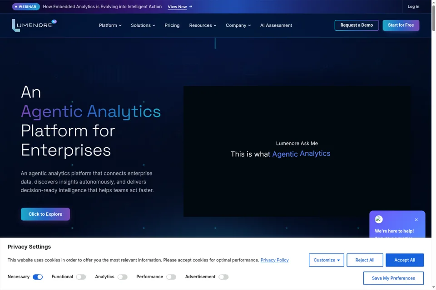Expand the Platform menu
The image size is (436, 290).
110,25
